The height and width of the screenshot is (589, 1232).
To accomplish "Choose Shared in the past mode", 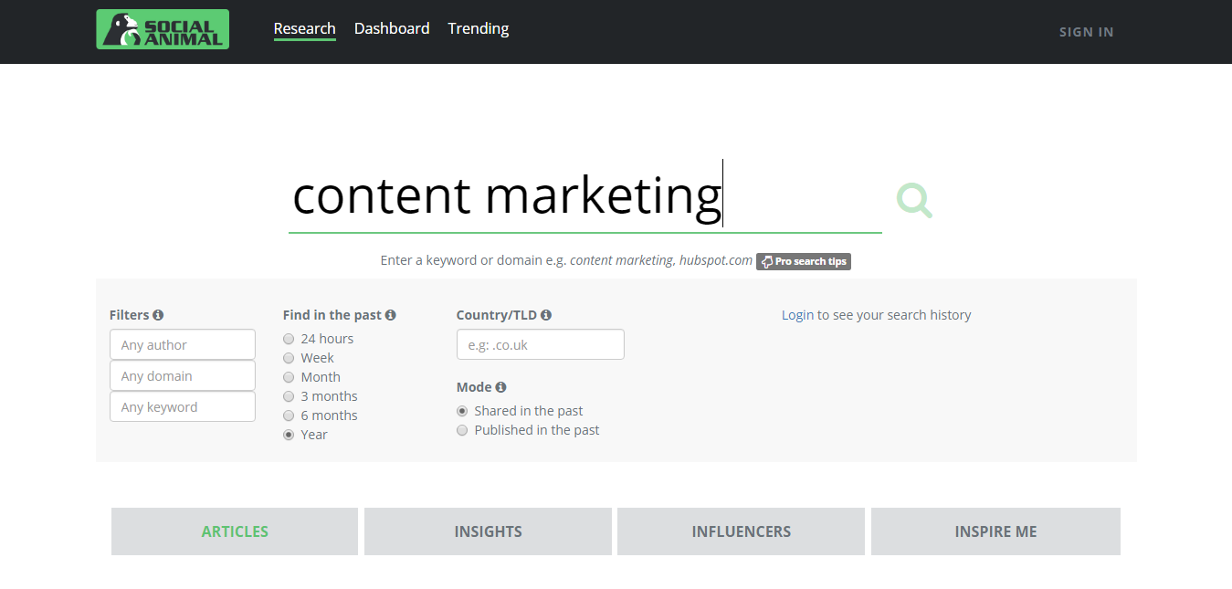I will (x=462, y=411).
